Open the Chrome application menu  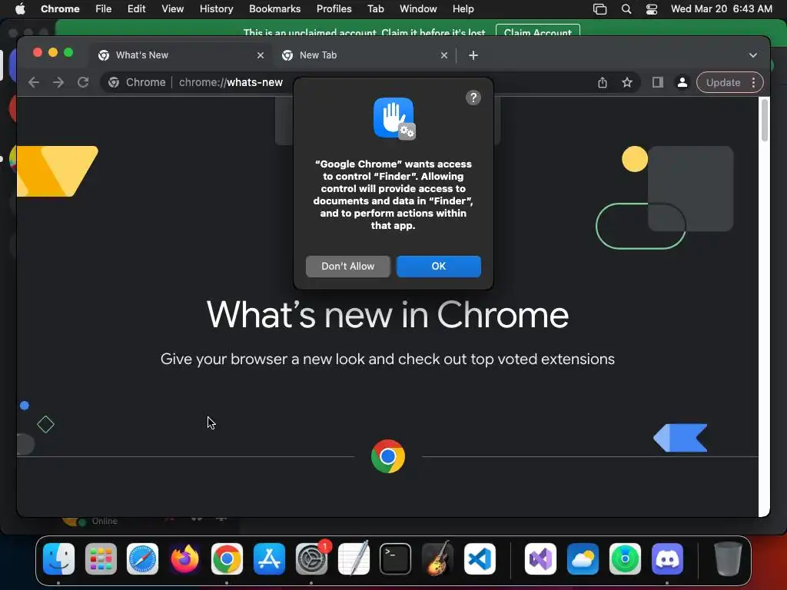[x=60, y=9]
